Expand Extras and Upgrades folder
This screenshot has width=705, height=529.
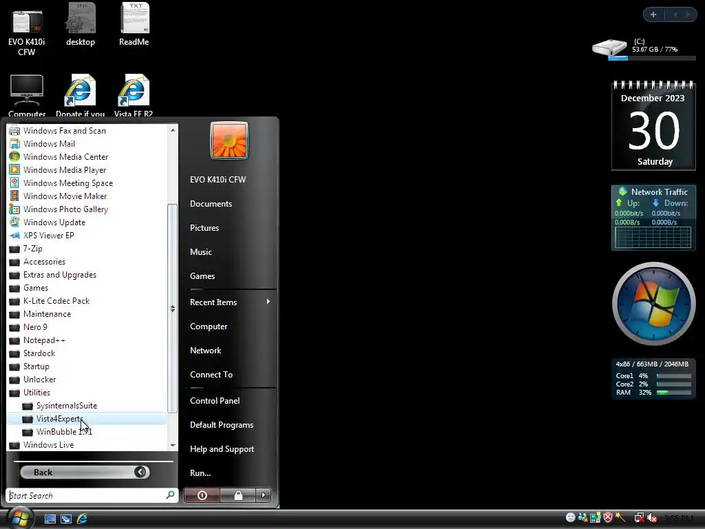tap(87, 275)
